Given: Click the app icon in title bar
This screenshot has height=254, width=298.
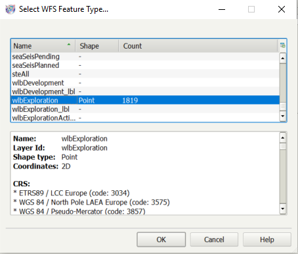Looking at the screenshot, I should (x=11, y=9).
